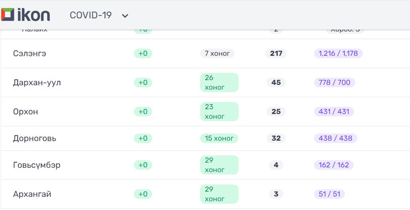Click the Дархан-уул province name
The height and width of the screenshot is (210, 410).
pyautogui.click(x=37, y=82)
